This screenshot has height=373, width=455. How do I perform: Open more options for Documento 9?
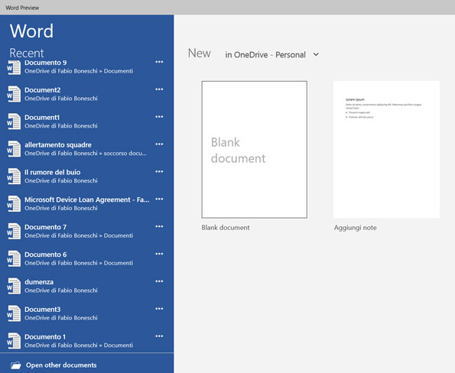159,62
